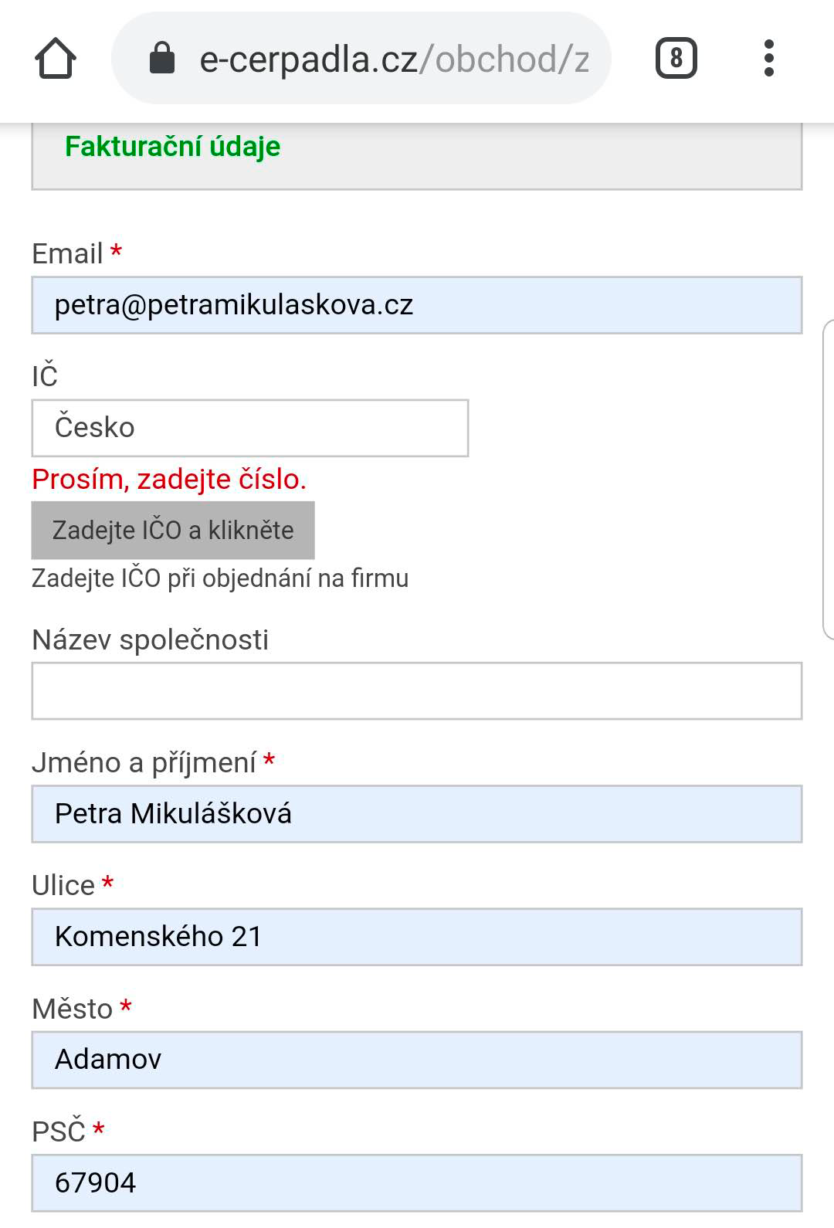Click the Město field with Adamov
The width and height of the screenshot is (834, 1228).
point(417,1060)
